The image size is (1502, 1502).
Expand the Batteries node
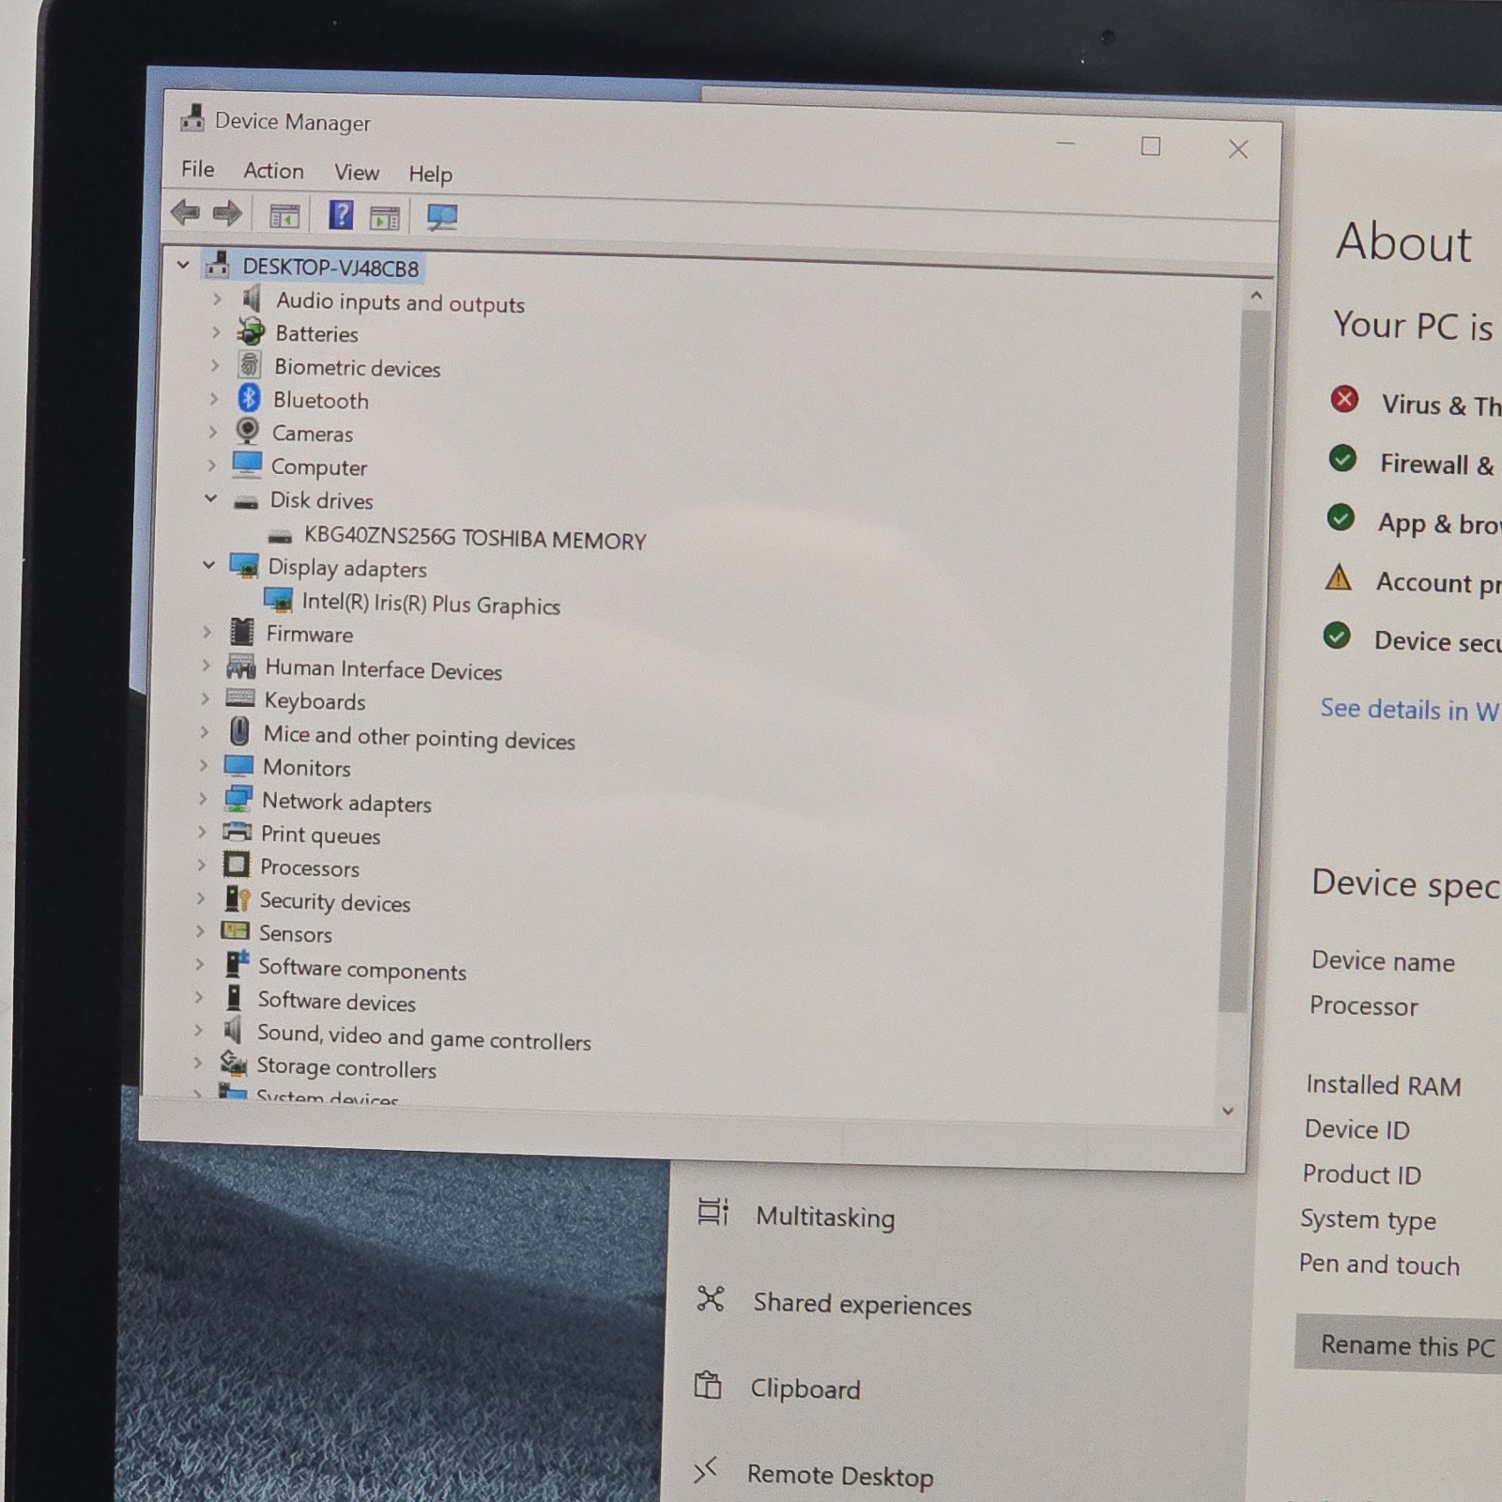point(216,331)
